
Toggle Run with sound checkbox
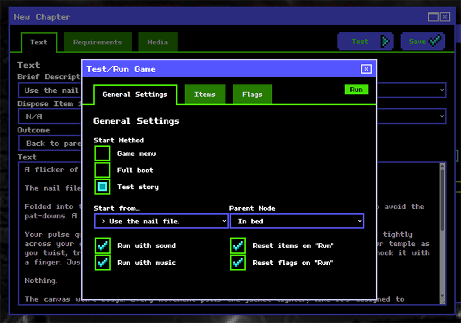(x=103, y=246)
